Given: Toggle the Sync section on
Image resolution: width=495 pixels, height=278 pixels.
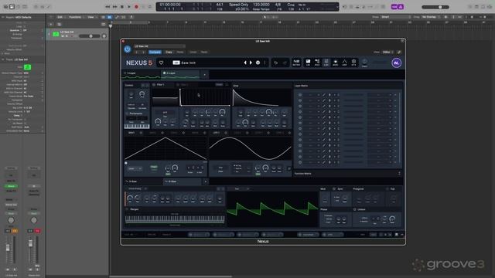Looking at the screenshot, I should tap(334, 188).
